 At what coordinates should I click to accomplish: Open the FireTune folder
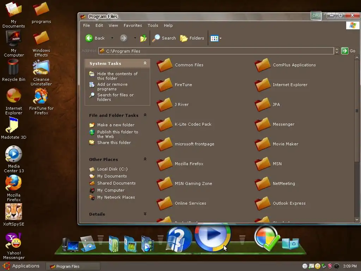point(174,85)
